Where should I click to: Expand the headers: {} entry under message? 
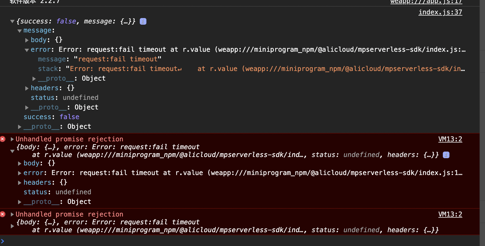pyautogui.click(x=27, y=88)
